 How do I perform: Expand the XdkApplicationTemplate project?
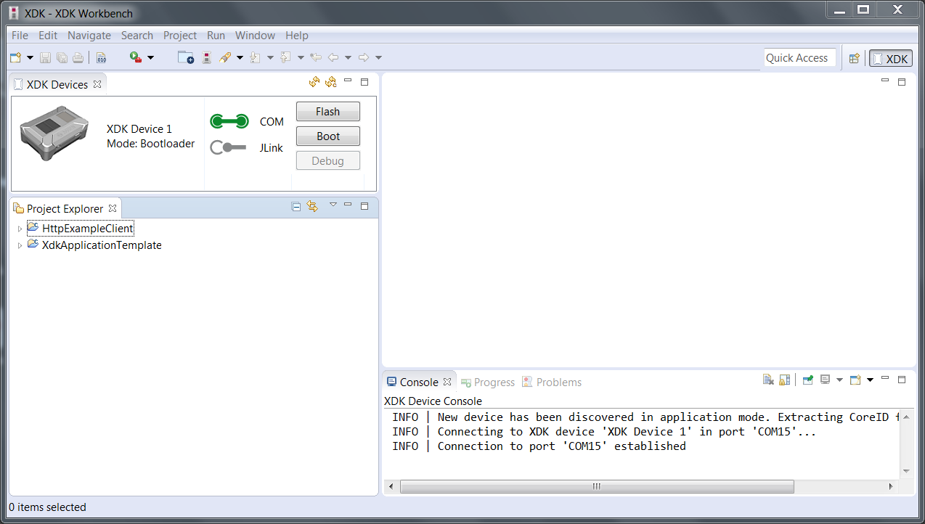(20, 245)
